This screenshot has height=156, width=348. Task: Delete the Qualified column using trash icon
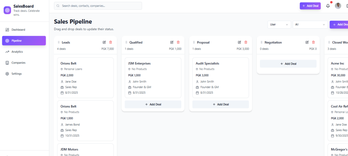point(178,42)
